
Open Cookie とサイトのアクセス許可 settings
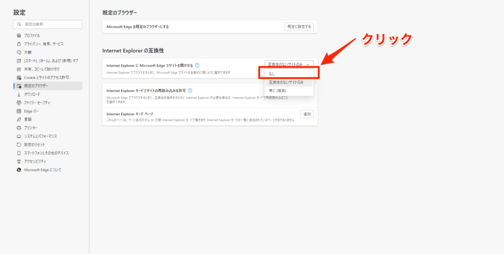[x=46, y=78]
